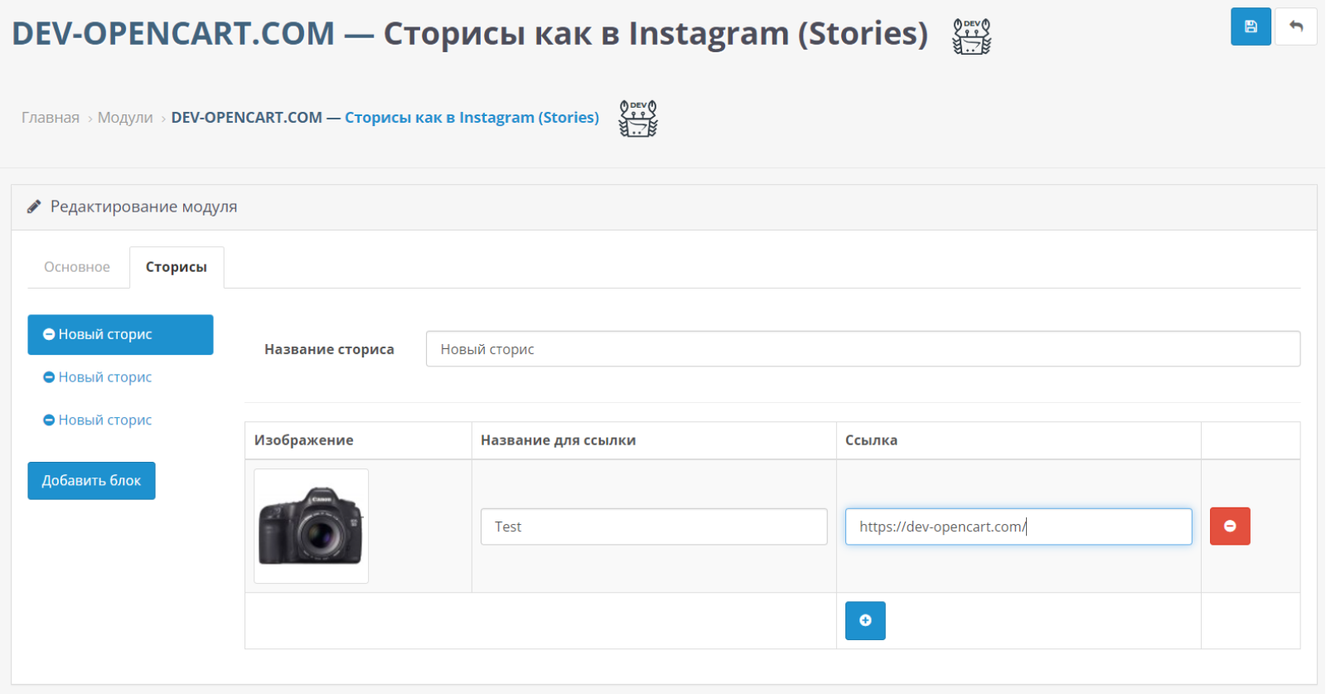1326x694 pixels.
Task: Remove the link row with red minus button
Action: tap(1230, 527)
